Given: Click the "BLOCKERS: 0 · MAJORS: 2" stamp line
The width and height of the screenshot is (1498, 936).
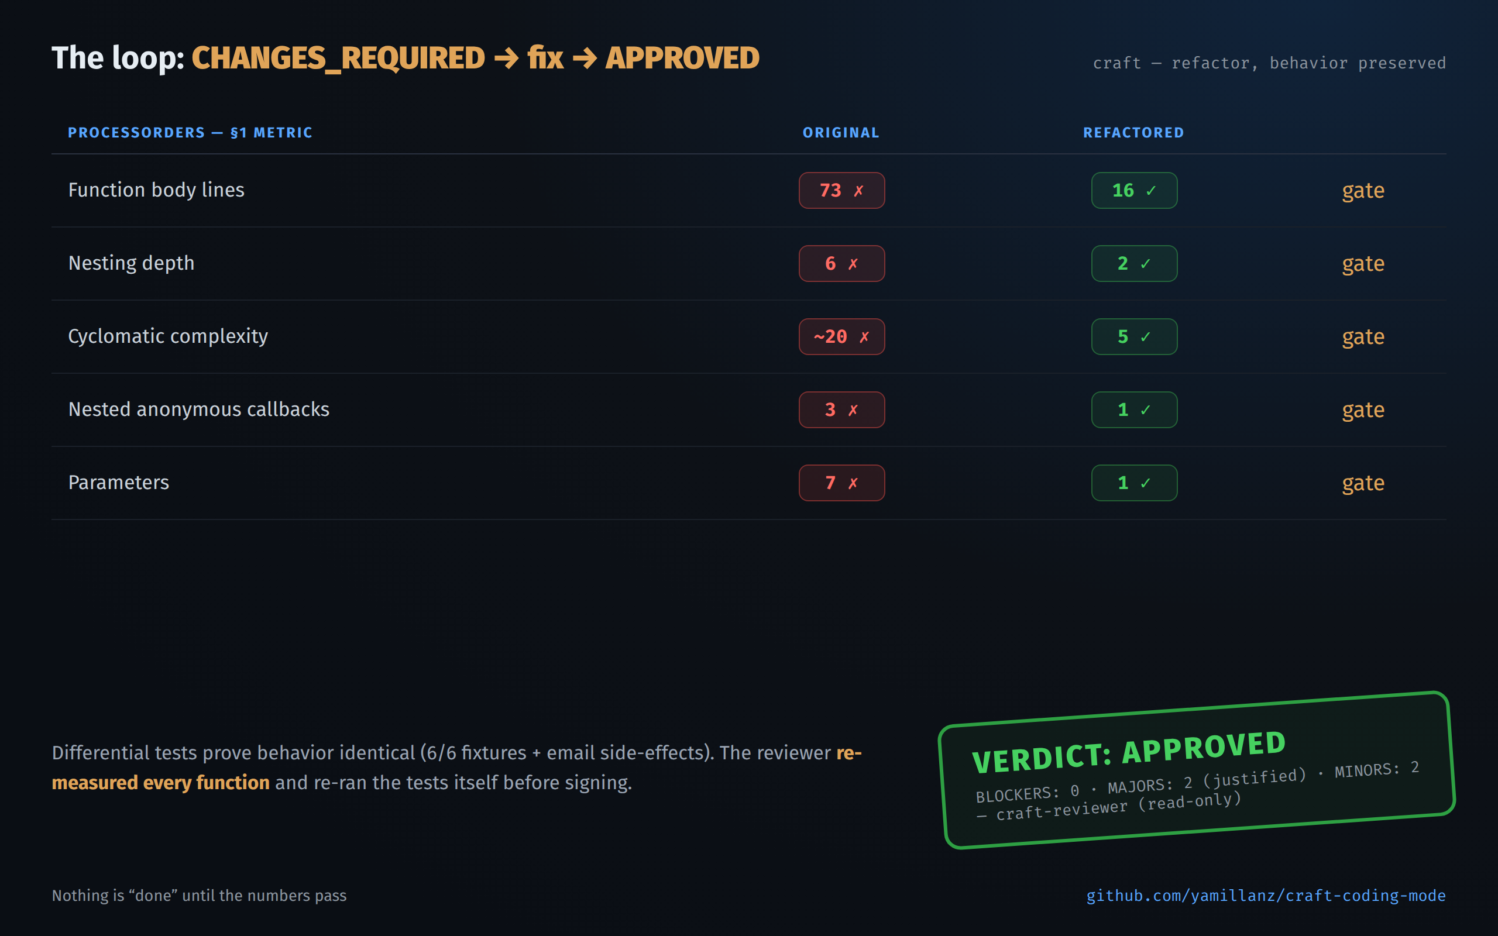Looking at the screenshot, I should coord(1197,782).
